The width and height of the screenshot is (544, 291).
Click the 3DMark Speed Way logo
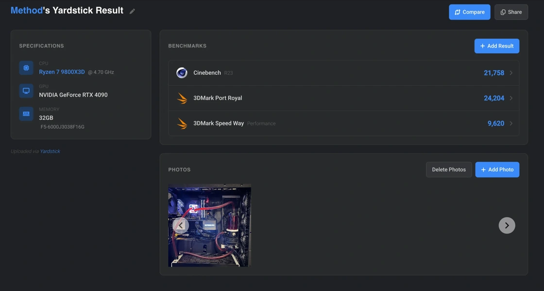pos(182,123)
